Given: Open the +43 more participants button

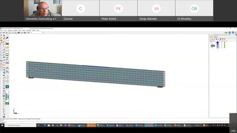Looking at the screenshot, I should click(233, 131).
